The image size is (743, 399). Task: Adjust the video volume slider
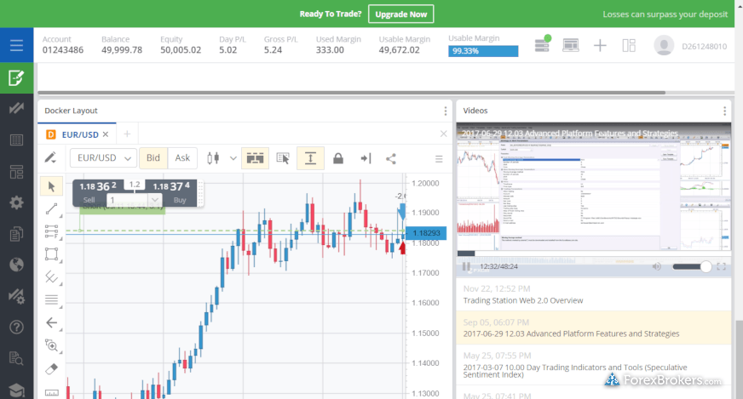692,267
